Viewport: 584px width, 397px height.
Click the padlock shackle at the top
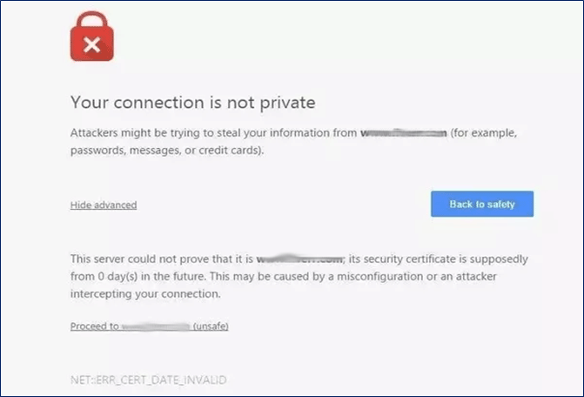93,22
